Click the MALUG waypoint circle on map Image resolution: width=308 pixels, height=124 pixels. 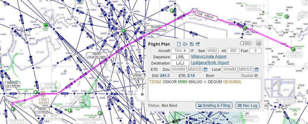[x=192, y=12]
